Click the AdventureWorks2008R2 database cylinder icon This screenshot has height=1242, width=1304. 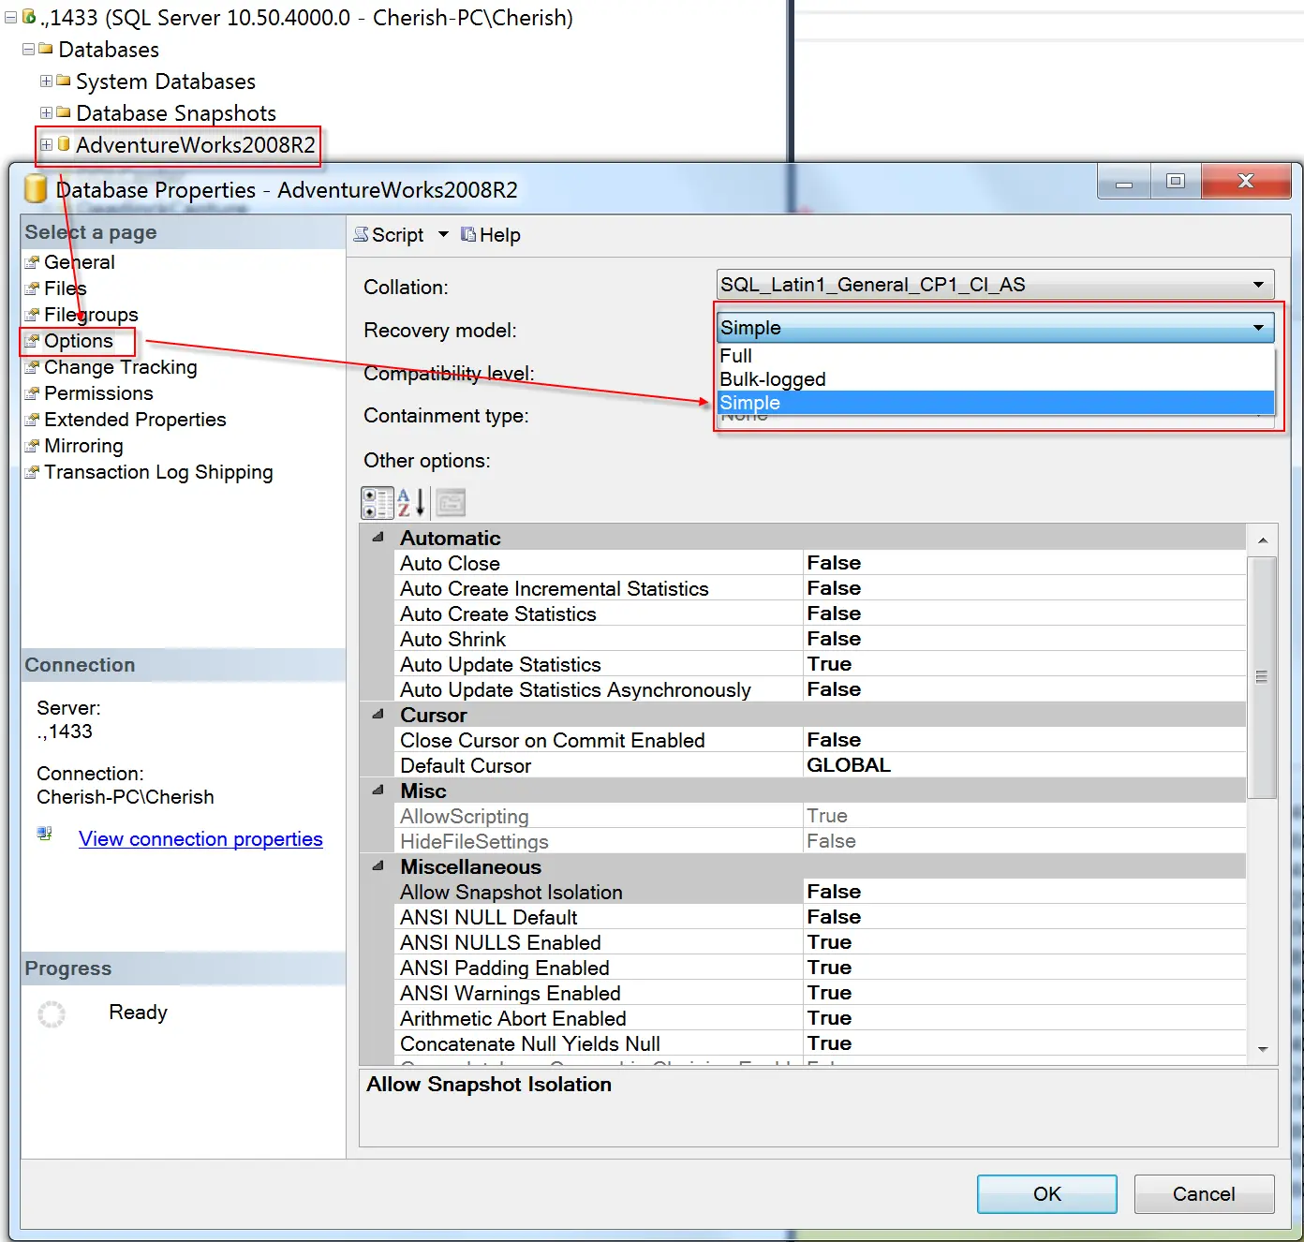coord(64,144)
